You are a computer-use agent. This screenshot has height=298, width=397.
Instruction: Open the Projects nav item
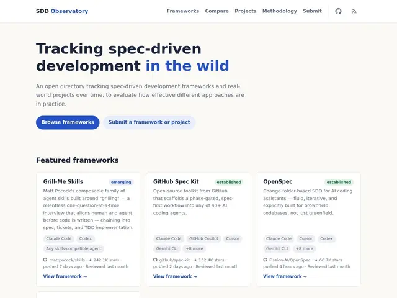pos(246,11)
